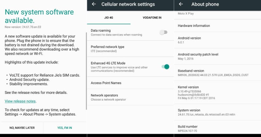Tap Baseband version entry
261x137 pixels.
pyautogui.click(x=218, y=73)
